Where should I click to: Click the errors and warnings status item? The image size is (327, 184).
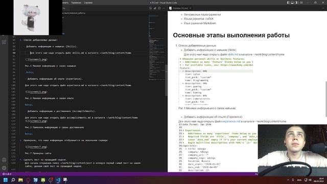(x=7, y=174)
